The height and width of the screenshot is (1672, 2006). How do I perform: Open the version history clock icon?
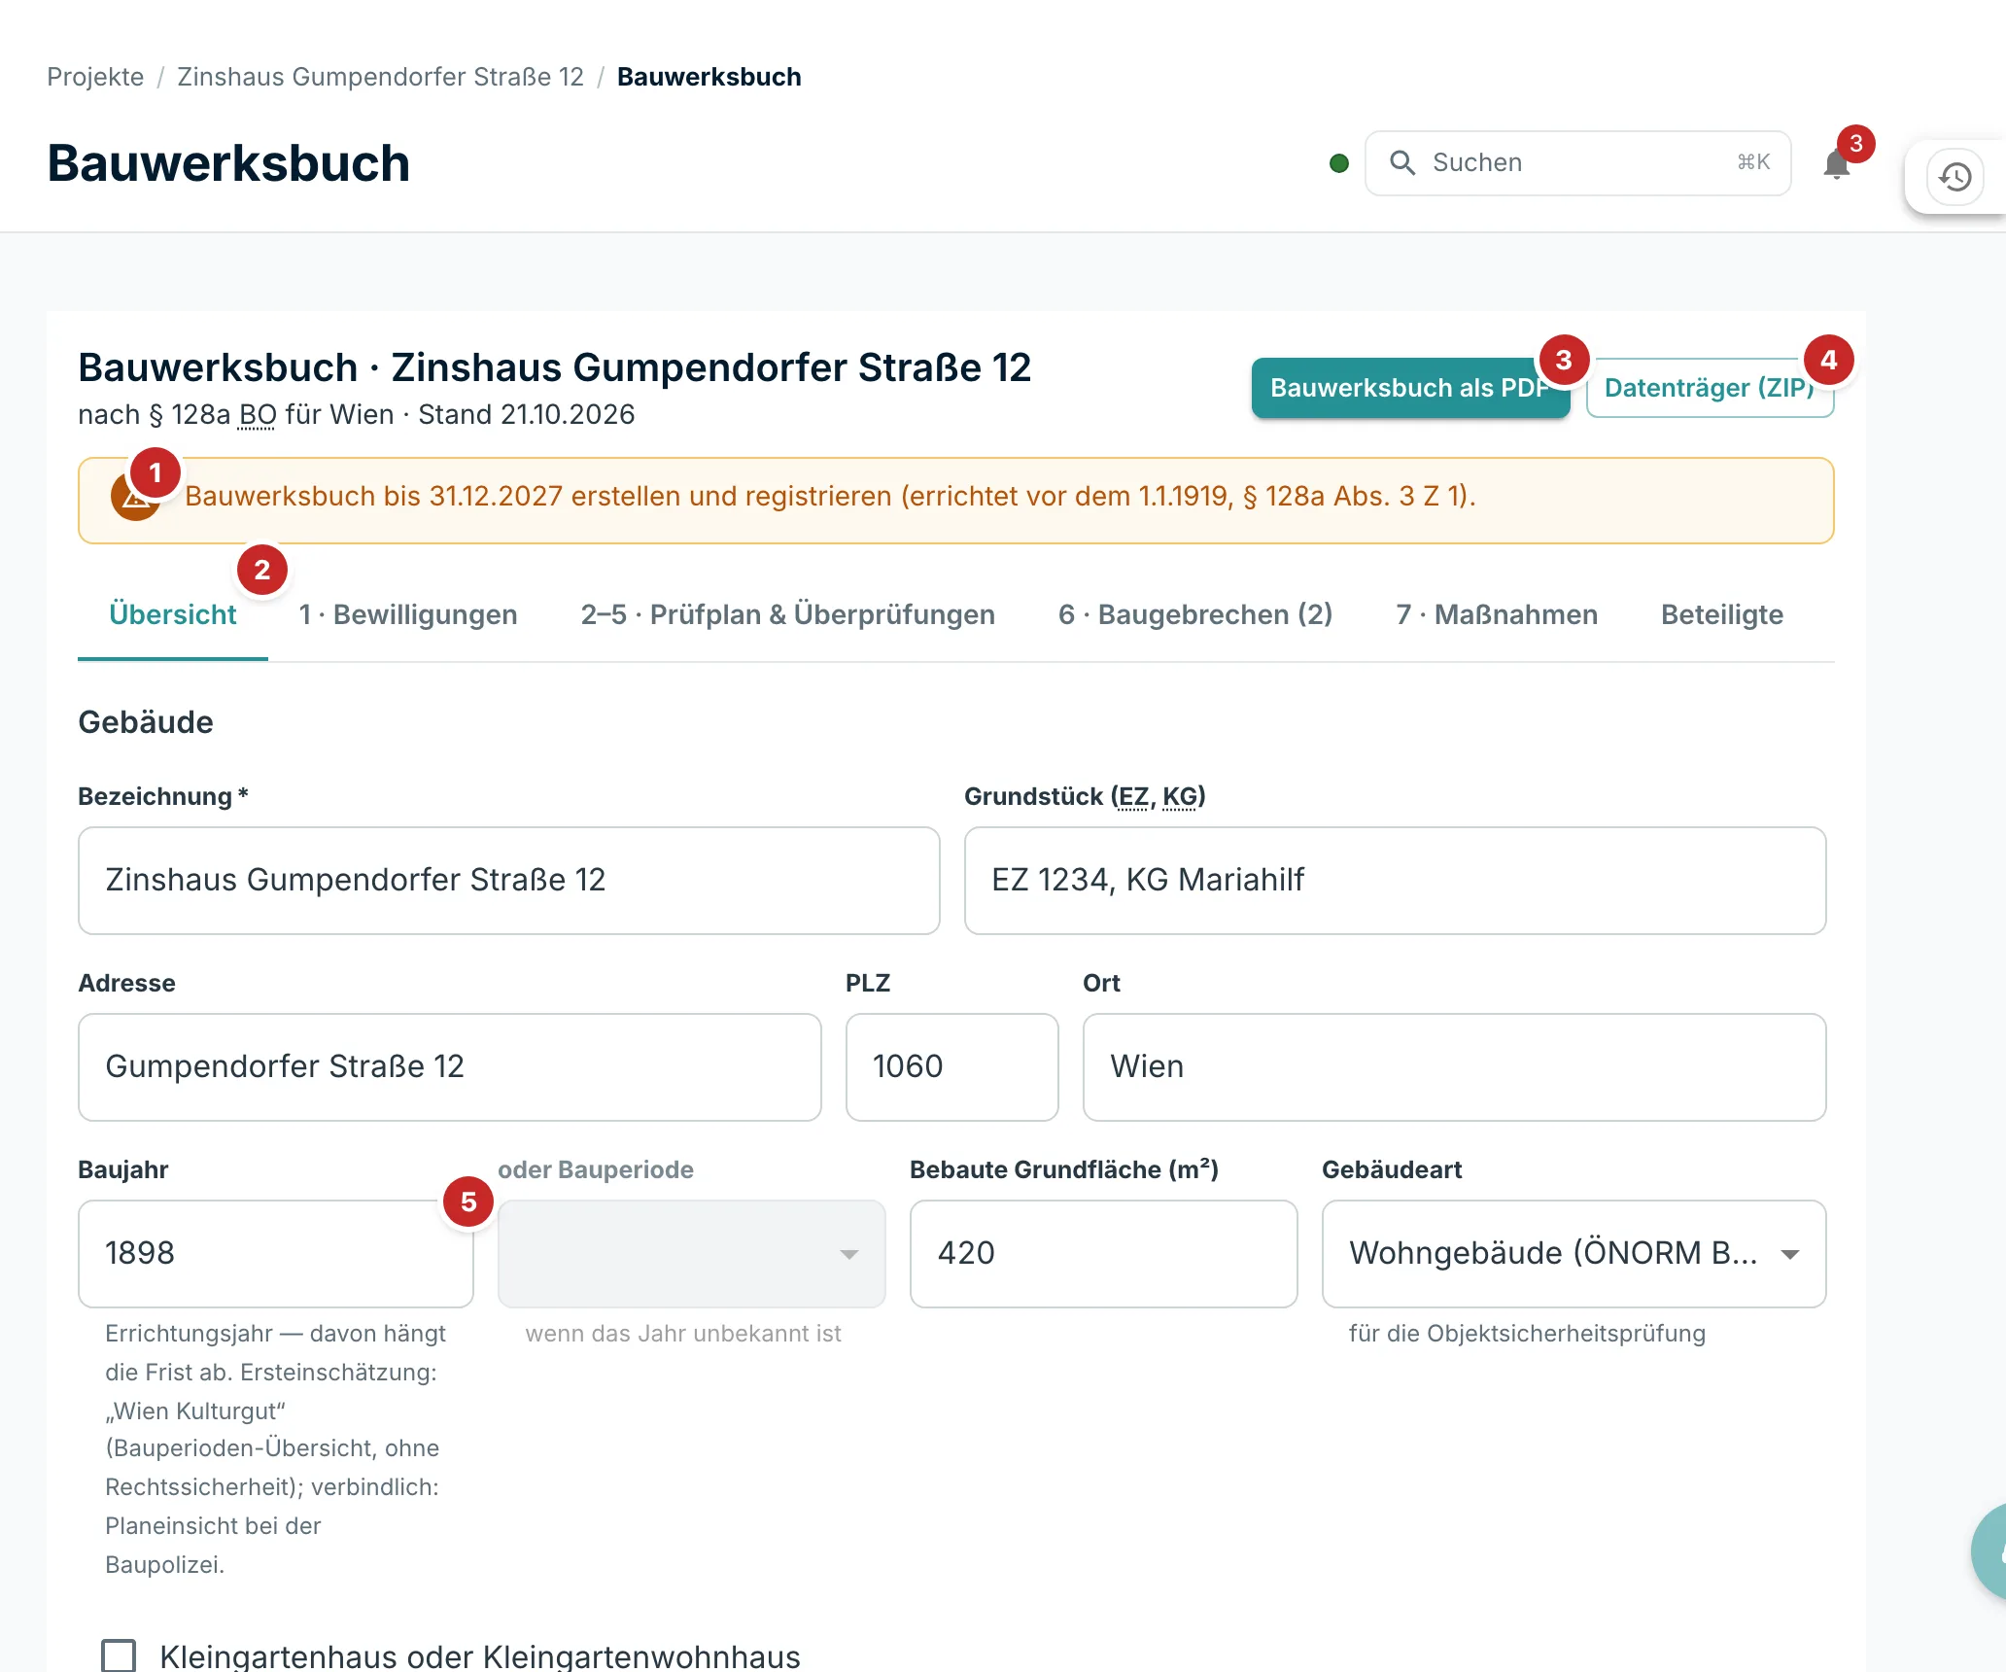[1955, 177]
